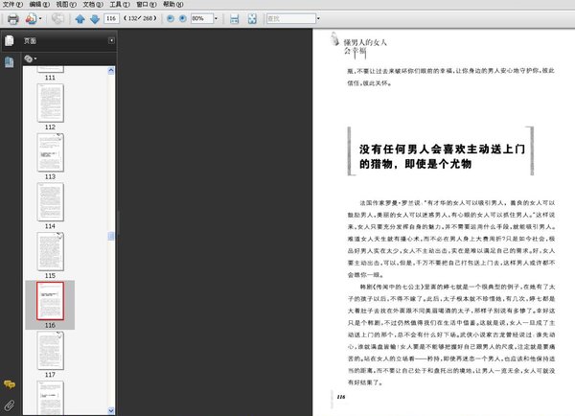Open the Comments panel icon at sidebar bottom
Image resolution: width=575 pixels, height=416 pixels.
(x=10, y=383)
